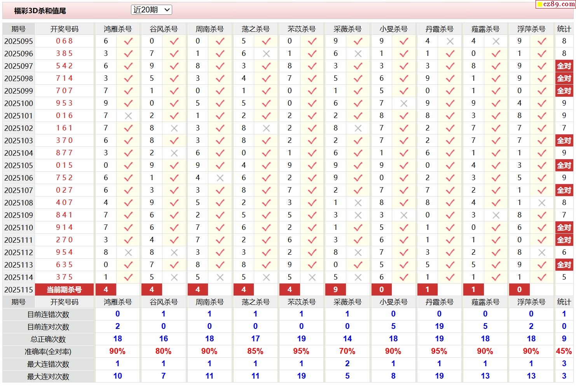Image resolution: width=576 pixels, height=386 pixels.
Task: Click the check mark for 谷风杀号 in row 2025099
Action: click(174, 91)
